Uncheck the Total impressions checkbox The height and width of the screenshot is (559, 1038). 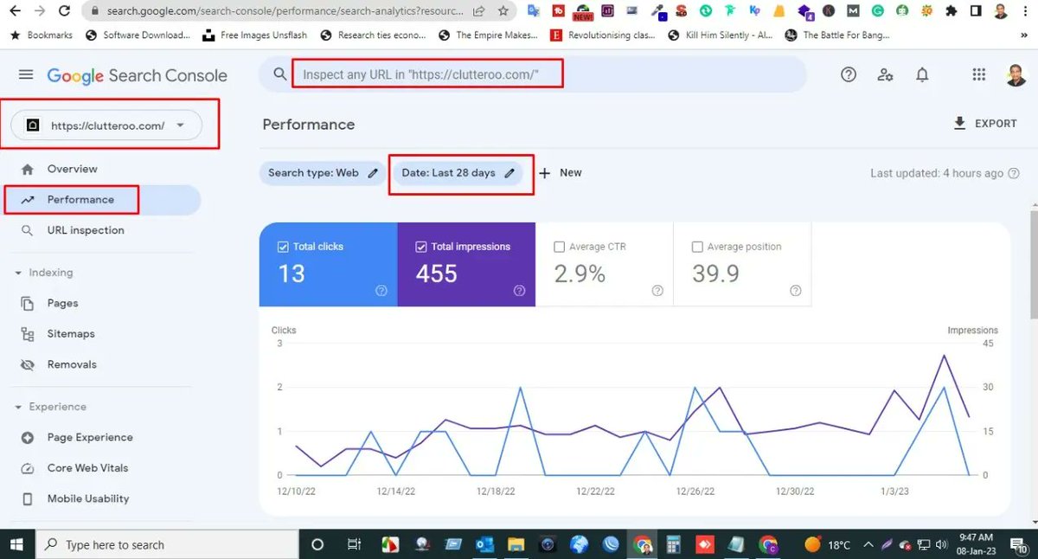tap(421, 247)
